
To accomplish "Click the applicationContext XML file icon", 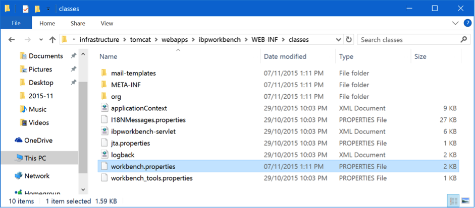I will (x=104, y=108).
